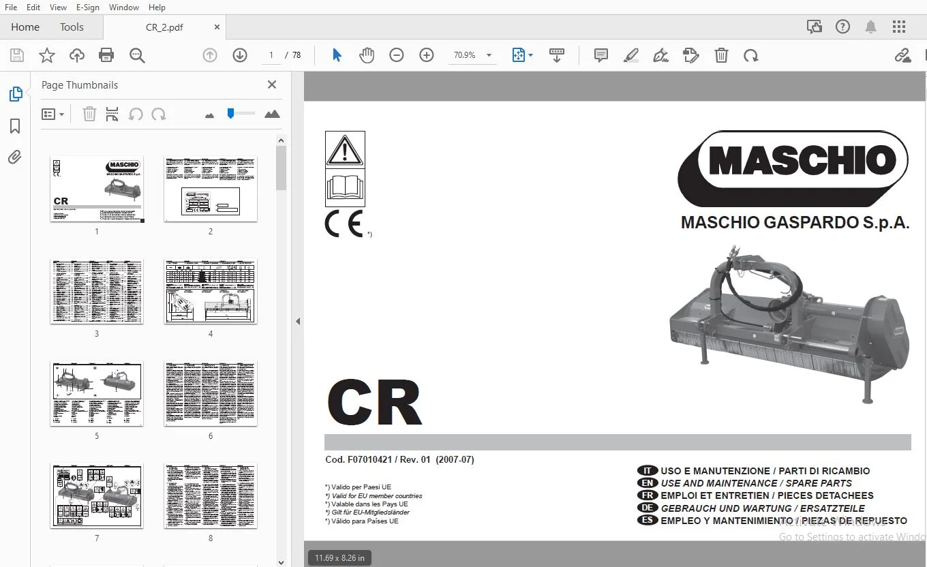Upload the file to cloud storage
The image size is (927, 567).
(77, 55)
